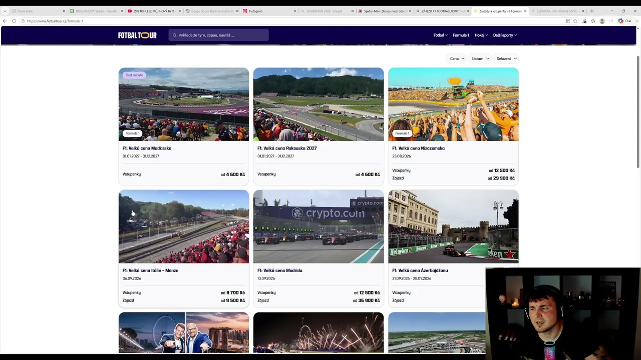
Task: Focus the Vyhledejte tým, zápas search field
Action: 218,35
